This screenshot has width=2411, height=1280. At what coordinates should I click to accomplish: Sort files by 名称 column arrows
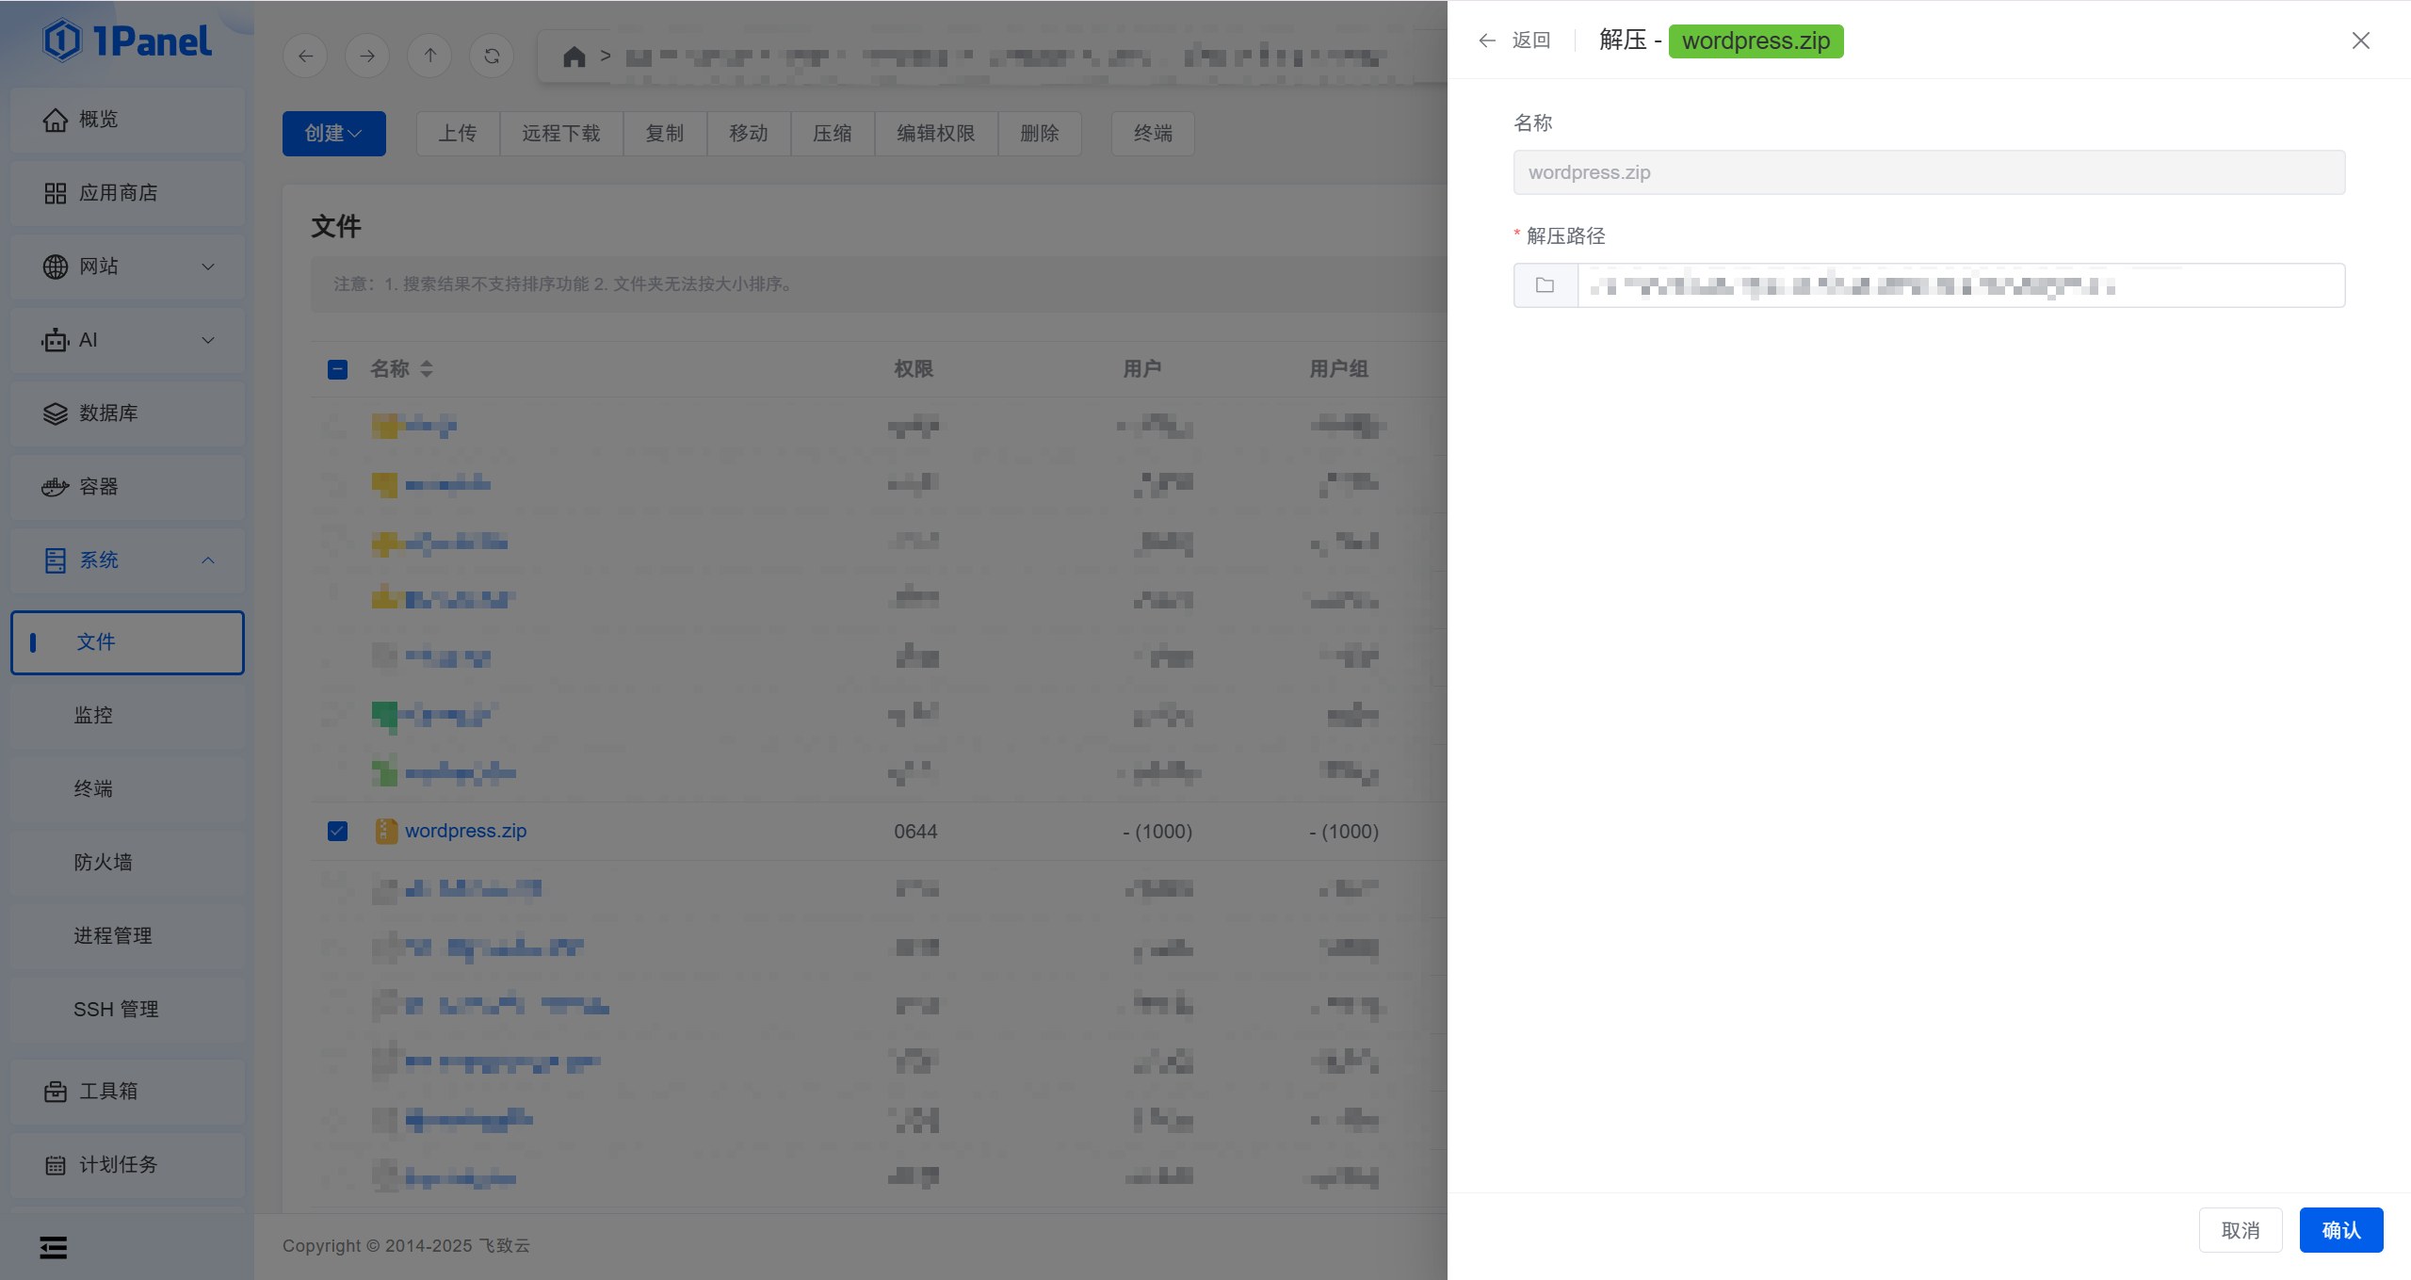427,369
